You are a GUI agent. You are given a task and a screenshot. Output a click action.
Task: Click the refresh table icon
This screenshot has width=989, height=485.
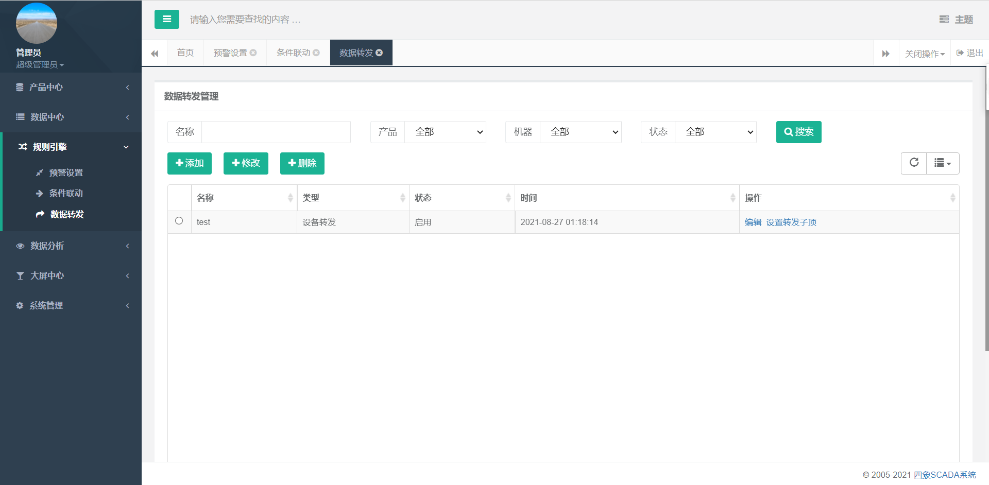[x=914, y=163]
